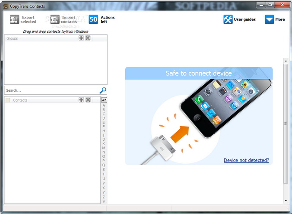Image resolution: width=292 pixels, height=214 pixels.
Task: Jump to letter T in index
Action: tap(104, 174)
